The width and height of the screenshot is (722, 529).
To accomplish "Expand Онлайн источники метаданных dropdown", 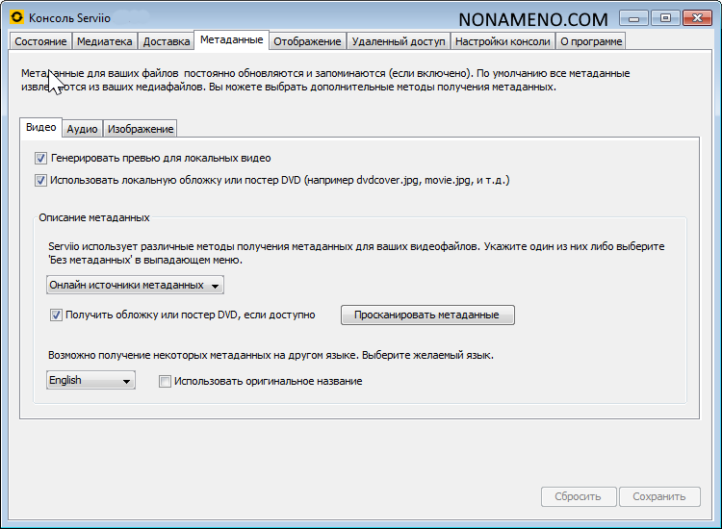I will pyautogui.click(x=135, y=285).
